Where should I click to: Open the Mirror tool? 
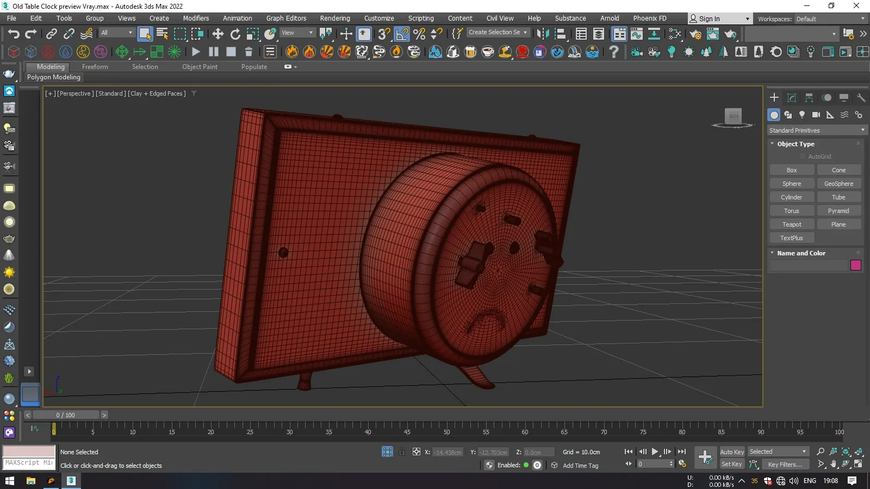(543, 34)
